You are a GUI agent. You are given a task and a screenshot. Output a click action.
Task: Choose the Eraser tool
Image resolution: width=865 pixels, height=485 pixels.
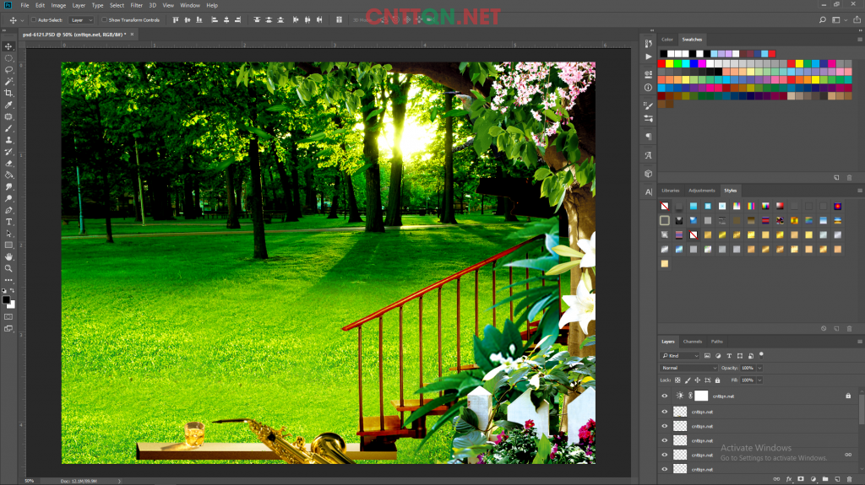[8, 164]
